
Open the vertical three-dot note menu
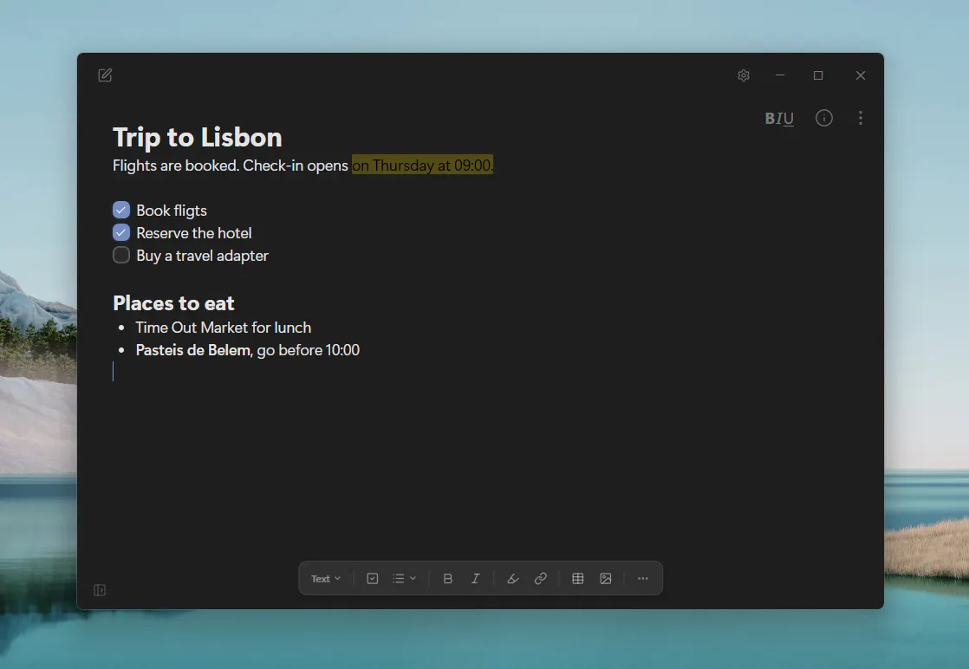861,118
